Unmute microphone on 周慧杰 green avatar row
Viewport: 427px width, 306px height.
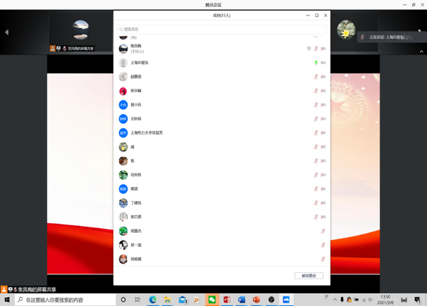(323, 231)
